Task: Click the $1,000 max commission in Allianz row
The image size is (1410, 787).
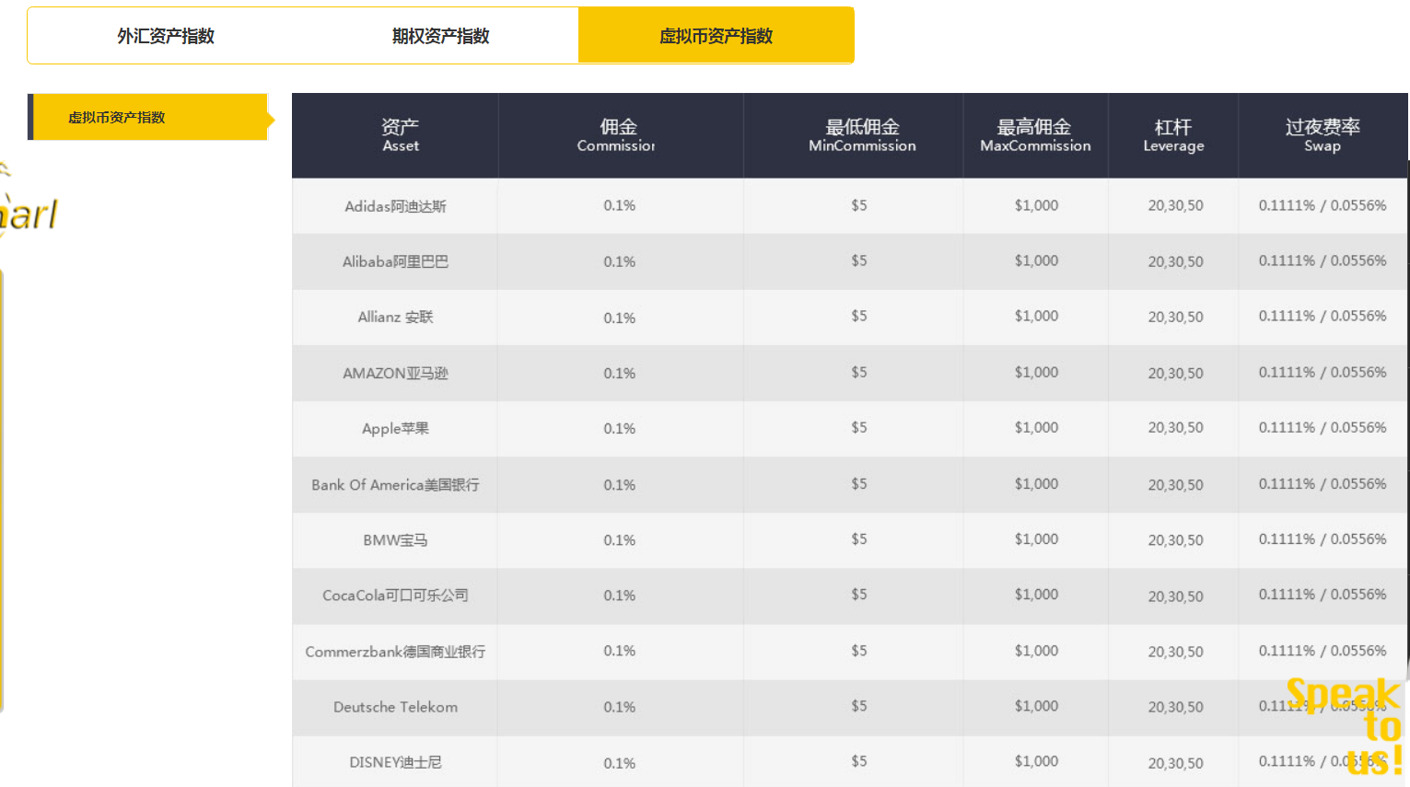Action: (1036, 316)
